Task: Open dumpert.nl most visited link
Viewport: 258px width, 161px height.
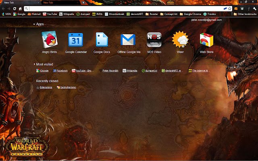Action: 150,71
